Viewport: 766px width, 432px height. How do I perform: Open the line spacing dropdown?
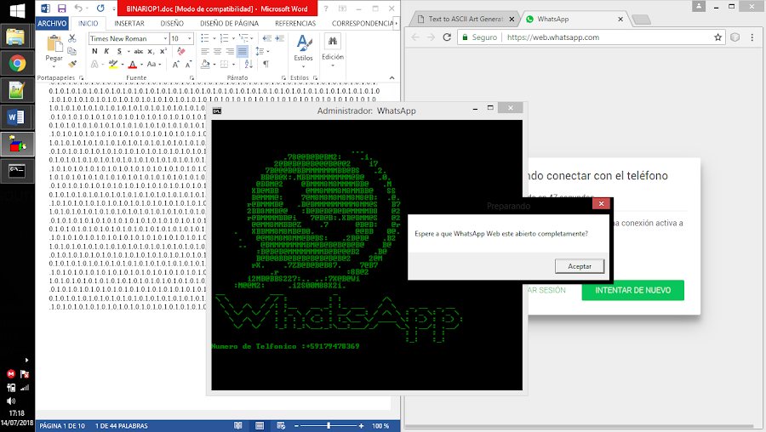coord(268,51)
